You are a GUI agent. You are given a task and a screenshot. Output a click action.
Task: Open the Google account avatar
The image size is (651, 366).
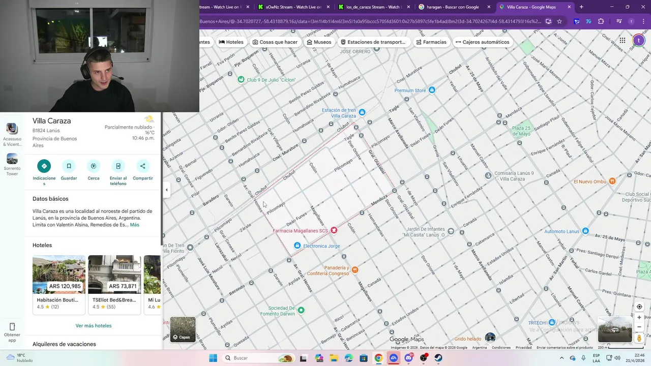click(639, 41)
